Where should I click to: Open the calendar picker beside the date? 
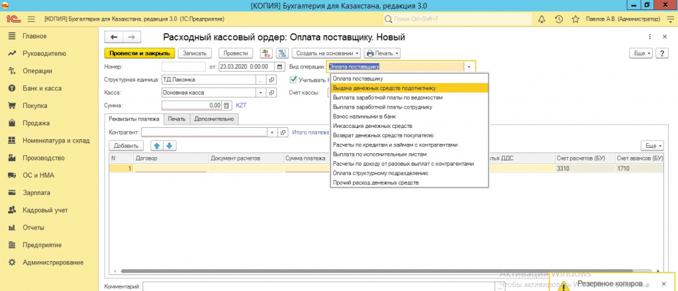(280, 67)
